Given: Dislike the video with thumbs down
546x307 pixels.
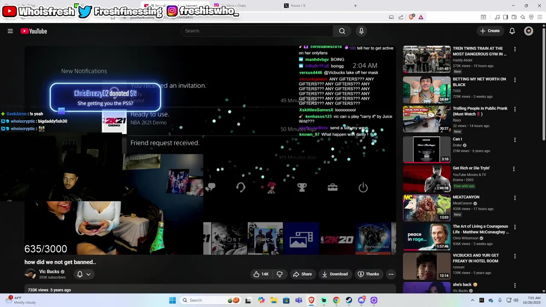Looking at the screenshot, I should [280, 274].
